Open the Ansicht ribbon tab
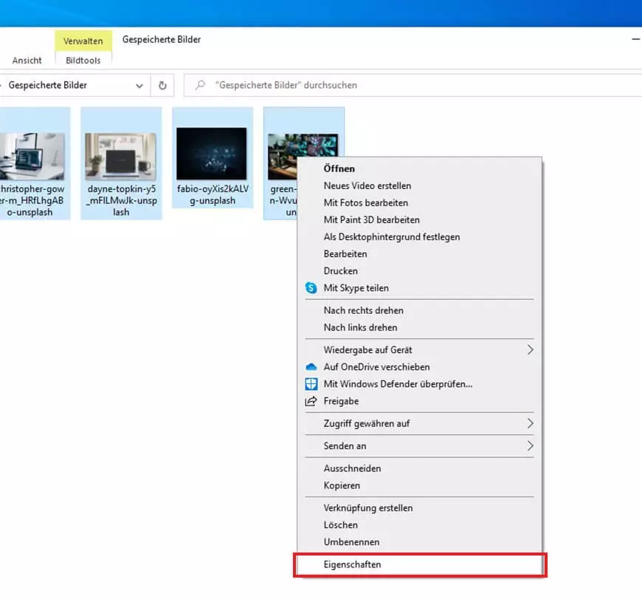Viewport: 642px width, 602px height. 27,61
